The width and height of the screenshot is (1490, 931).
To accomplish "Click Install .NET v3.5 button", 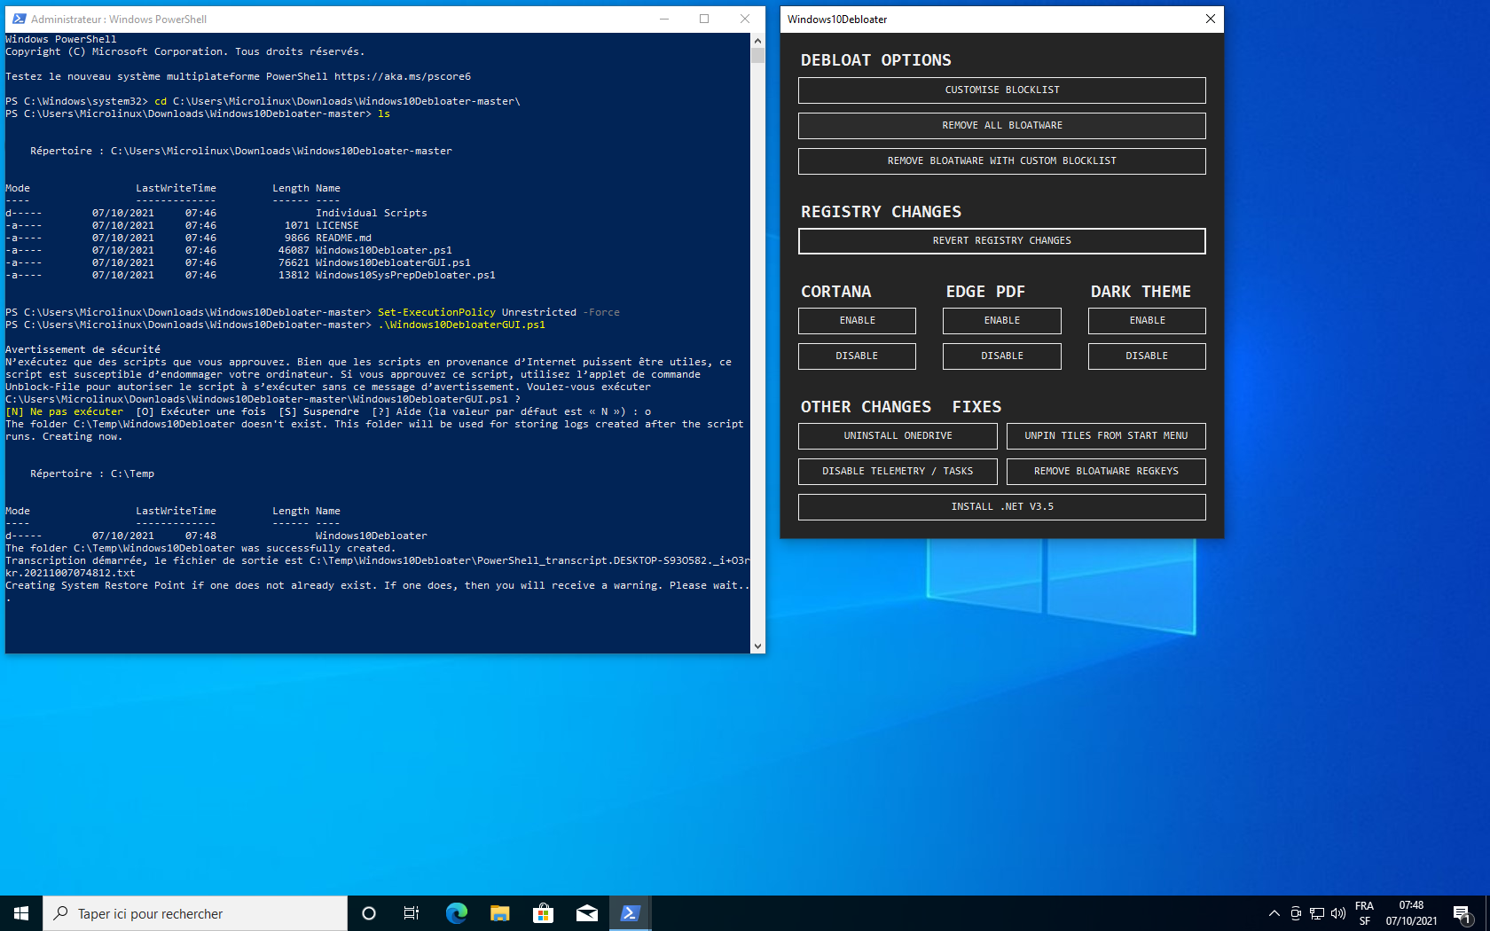I will coord(1002,507).
